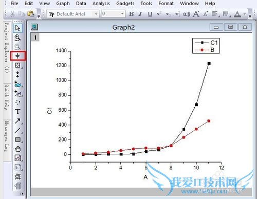Click the stacked pages tool icon
The width and height of the screenshot is (257, 199).
click(x=17, y=186)
